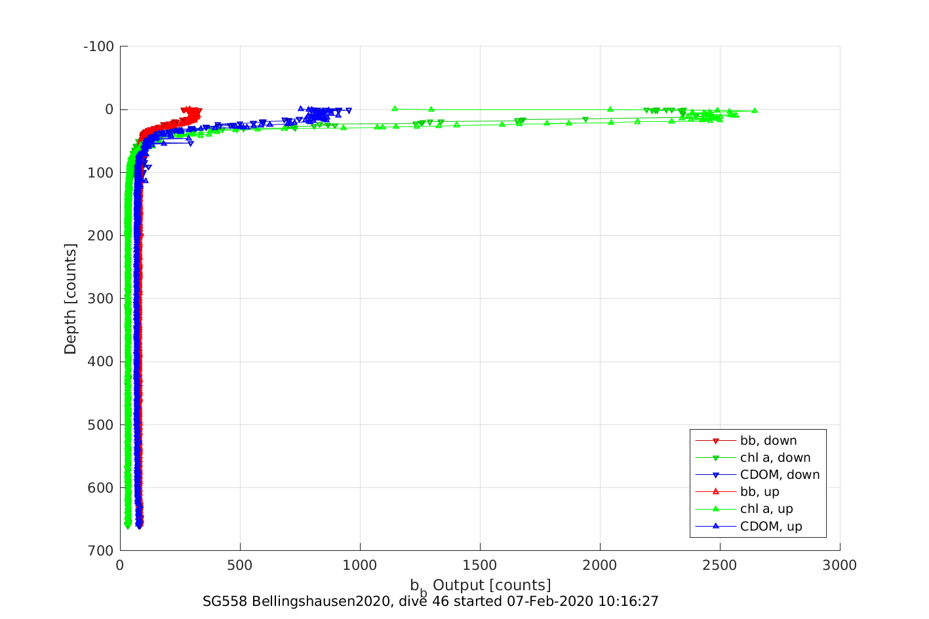Image resolution: width=929 pixels, height=619 pixels.
Task: Click the x-axis tick label 1000
Action: pyautogui.click(x=360, y=566)
